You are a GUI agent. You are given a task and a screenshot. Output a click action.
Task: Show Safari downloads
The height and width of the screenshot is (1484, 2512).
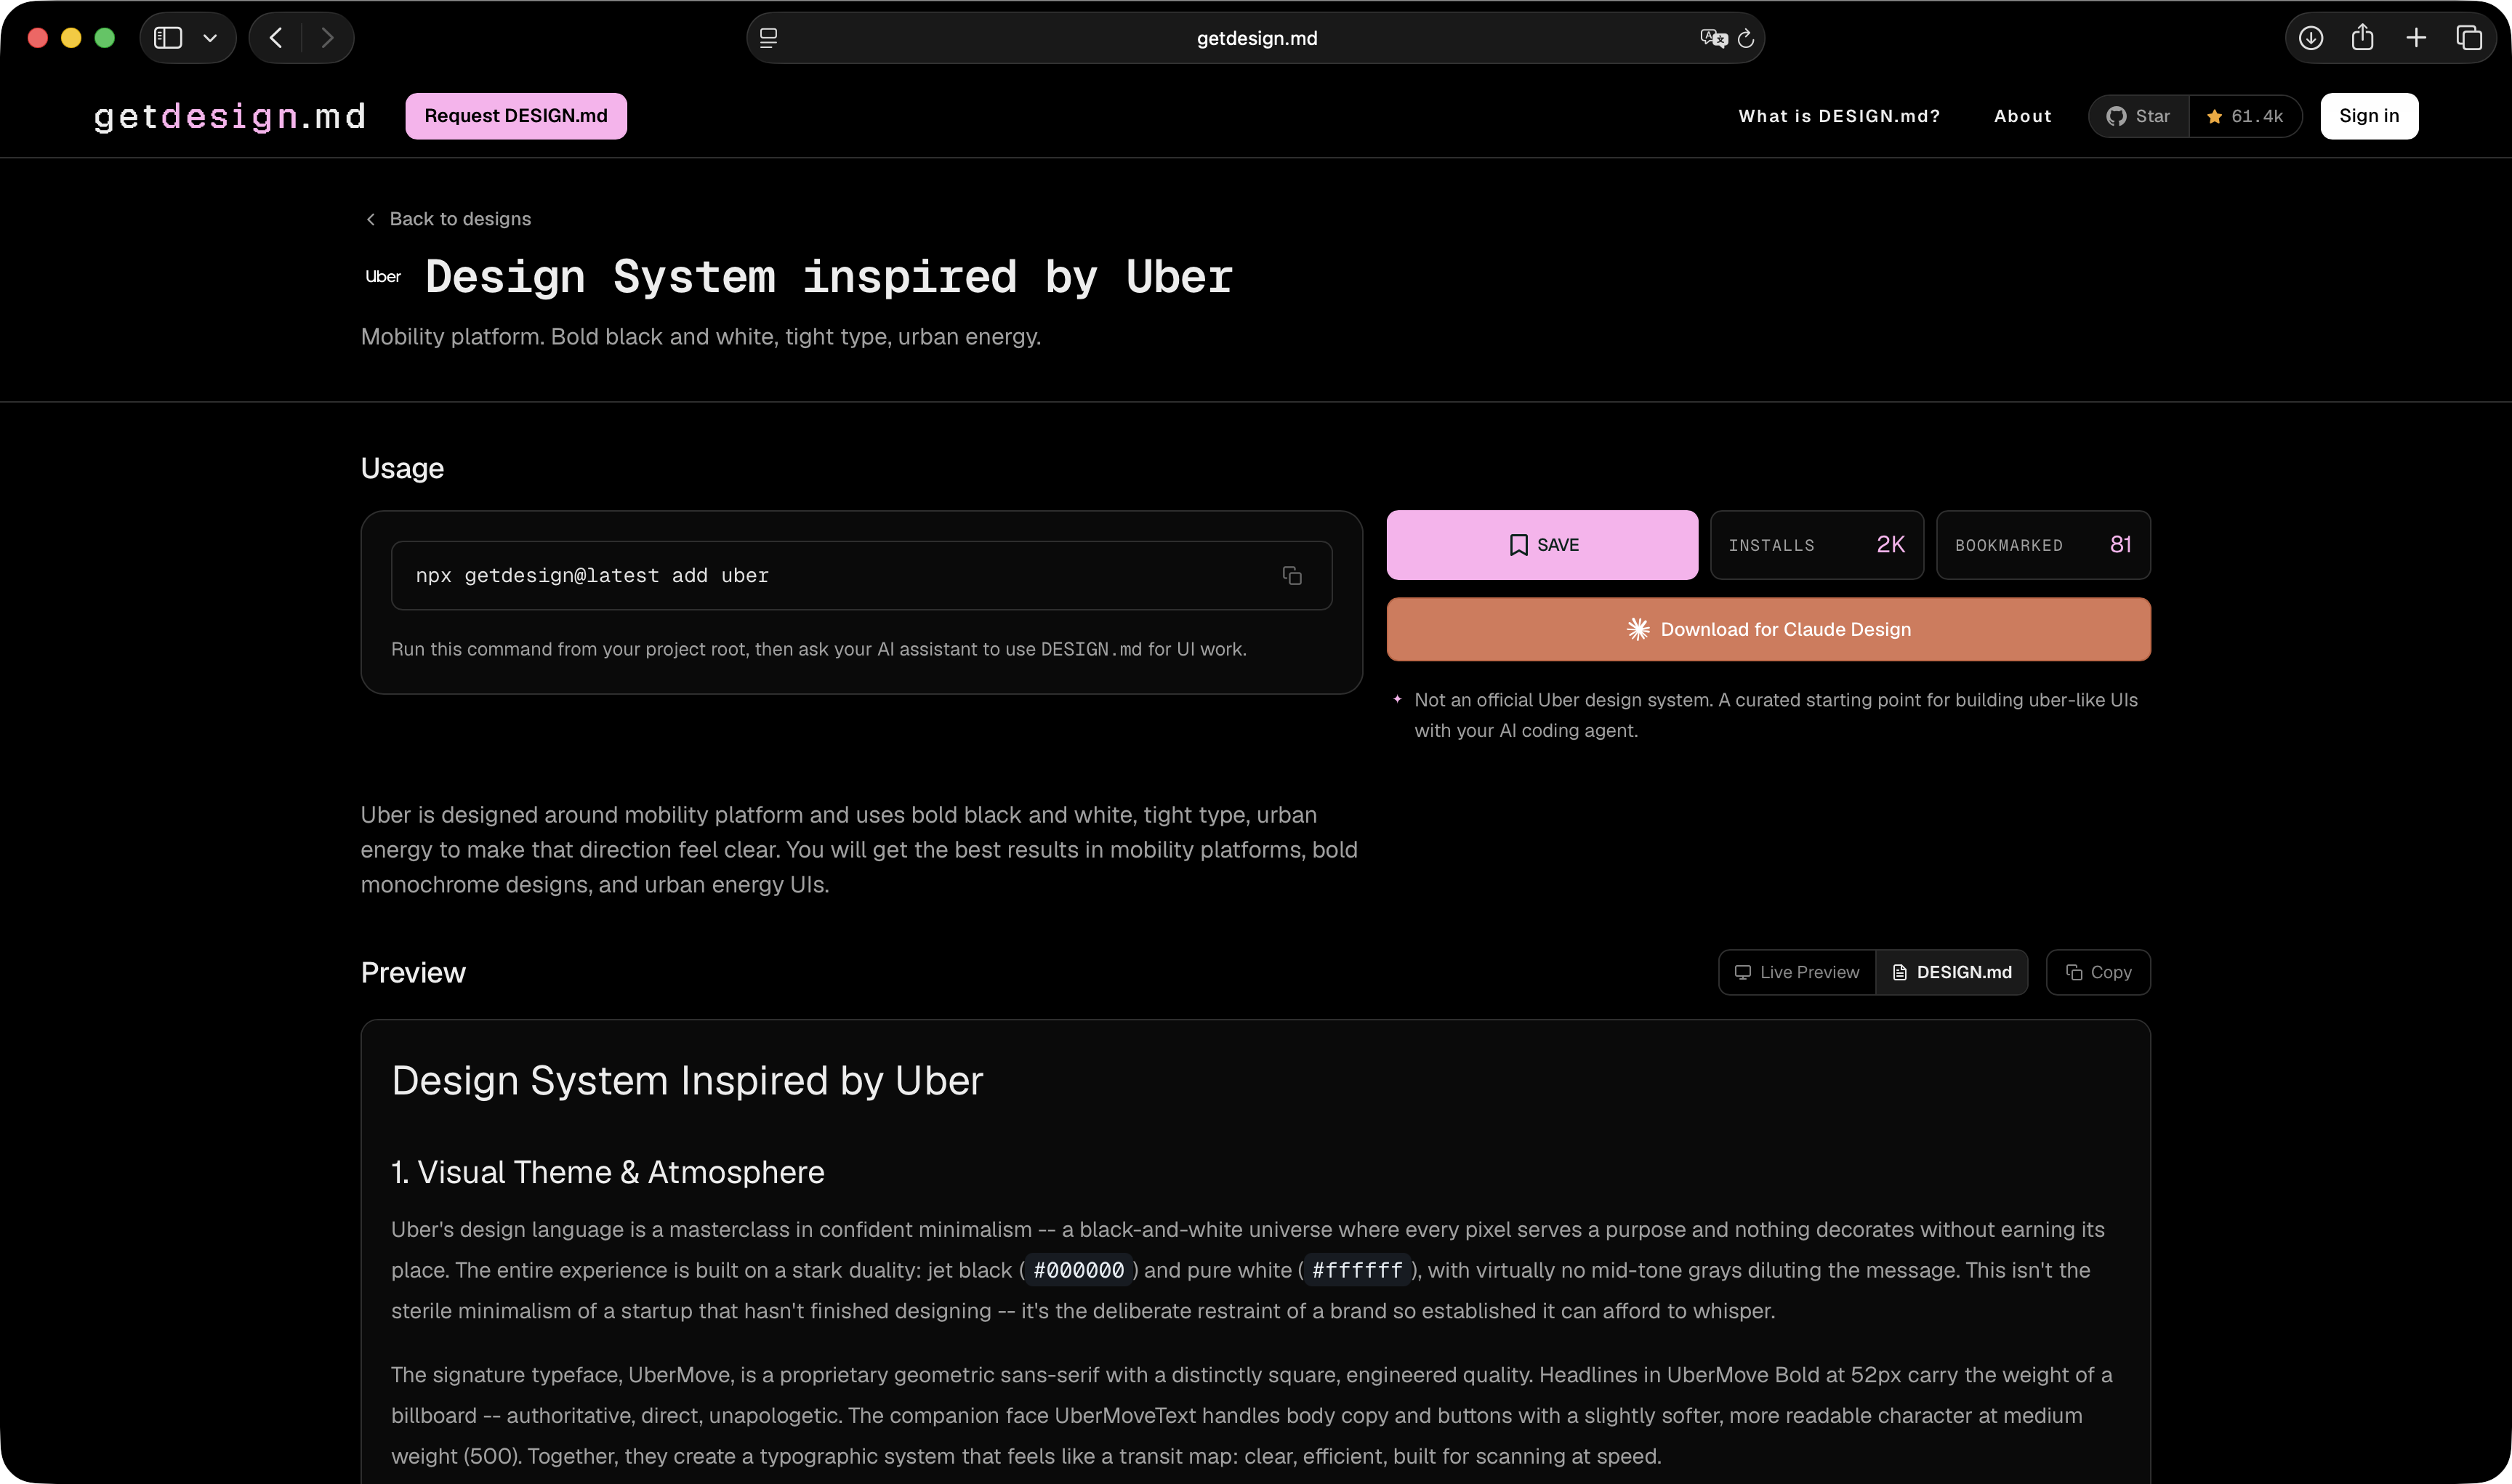tap(2310, 38)
